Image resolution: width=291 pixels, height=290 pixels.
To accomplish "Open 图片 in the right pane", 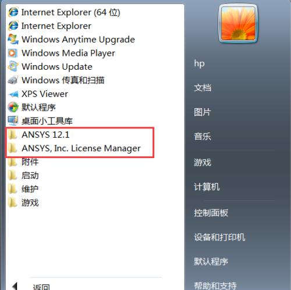I will 203,112.
